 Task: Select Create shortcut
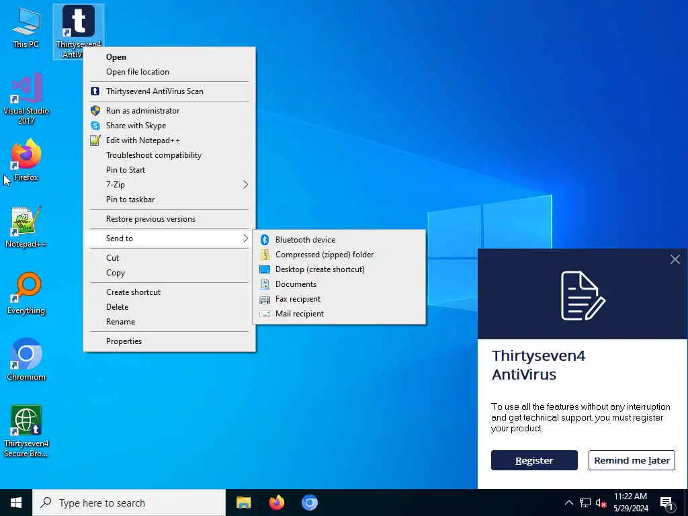pos(169,292)
